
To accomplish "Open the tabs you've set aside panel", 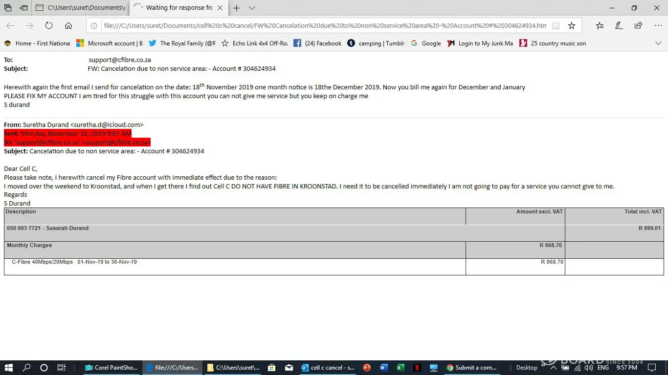I will (8, 8).
